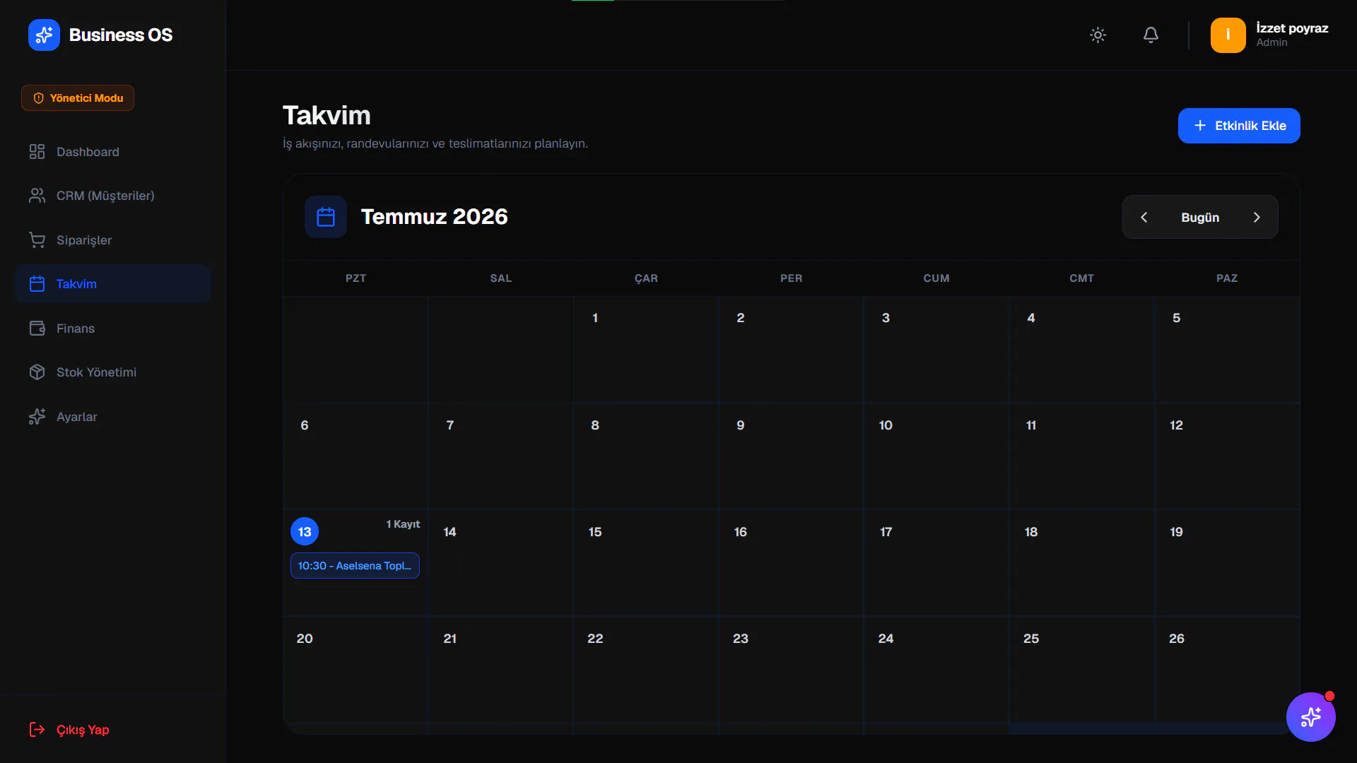This screenshot has height=763, width=1357.
Task: Click the PZT weekday column header
Action: [x=356, y=278]
